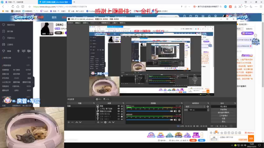Open desktop audio channel settings gear
264x148 pixels.
[179, 120]
